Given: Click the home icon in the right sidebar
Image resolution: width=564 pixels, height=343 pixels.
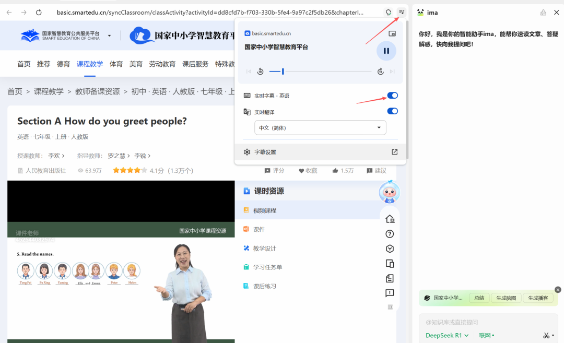Looking at the screenshot, I should point(390,219).
